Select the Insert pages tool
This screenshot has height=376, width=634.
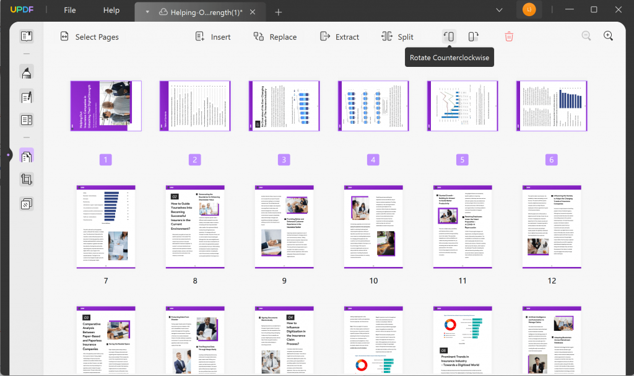[212, 37]
